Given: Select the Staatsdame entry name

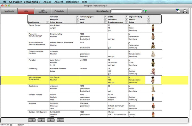Looking at the screenshot, I should 33,86.
